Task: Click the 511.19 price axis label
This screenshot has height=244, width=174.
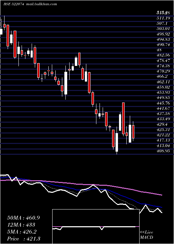Action: click(163, 18)
